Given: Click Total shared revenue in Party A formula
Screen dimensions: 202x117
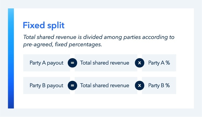Looking at the screenshot, I should [105, 63].
